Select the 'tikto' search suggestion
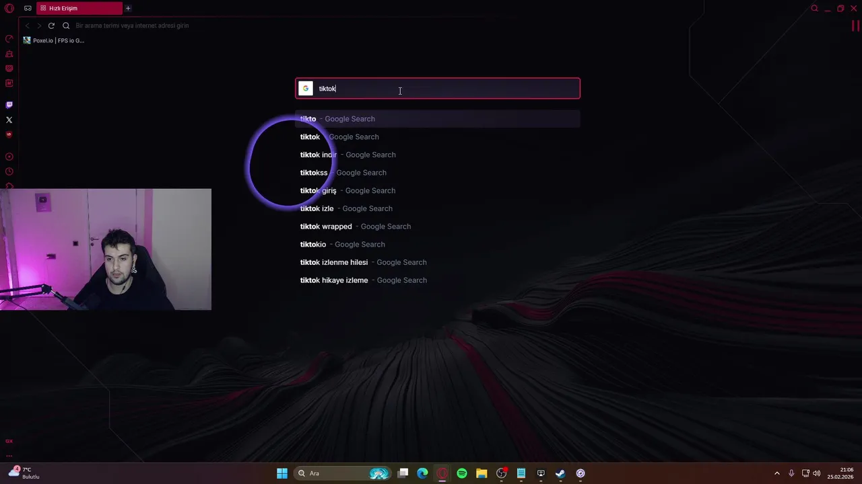862x484 pixels. [438, 119]
